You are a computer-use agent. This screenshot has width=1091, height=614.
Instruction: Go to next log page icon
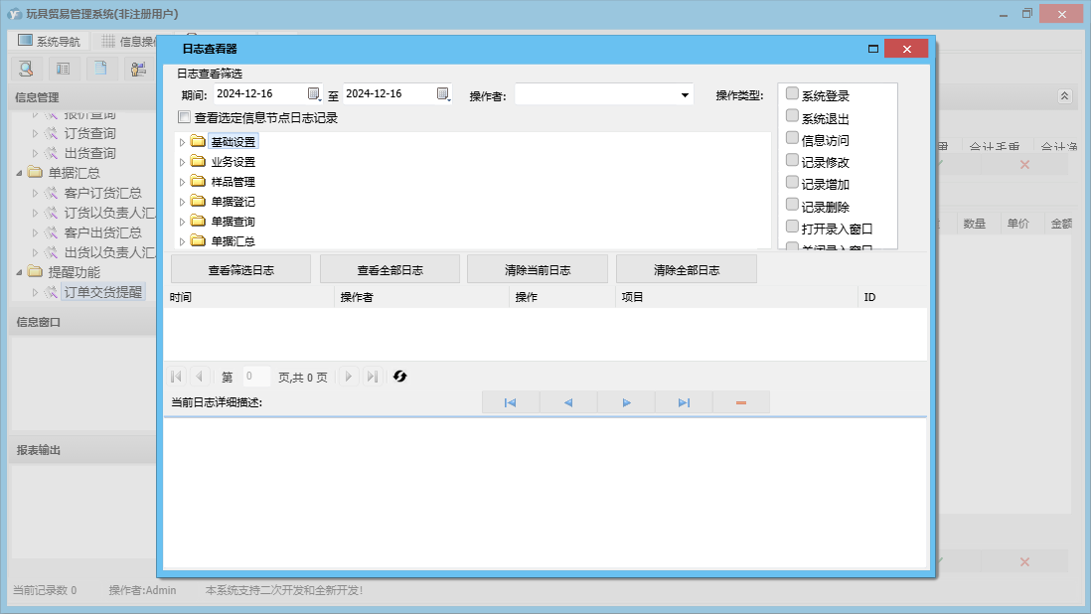click(349, 377)
